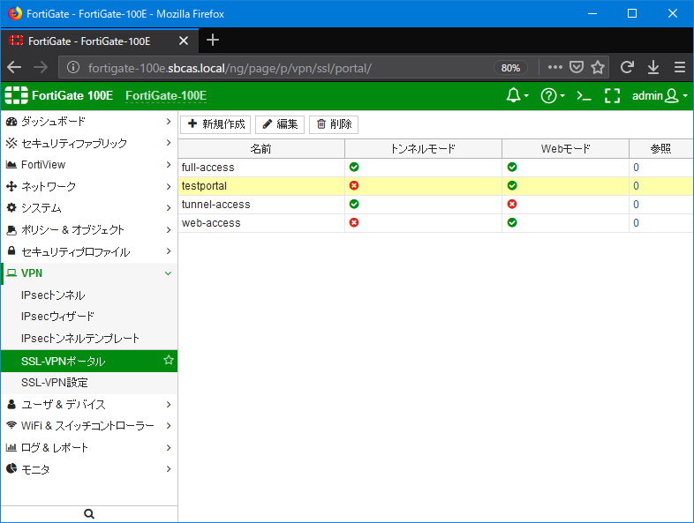Bookmark this page with star icon
This screenshot has height=523, width=694.
[598, 67]
